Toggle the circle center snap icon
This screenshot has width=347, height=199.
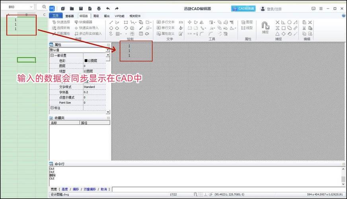pos(289,22)
